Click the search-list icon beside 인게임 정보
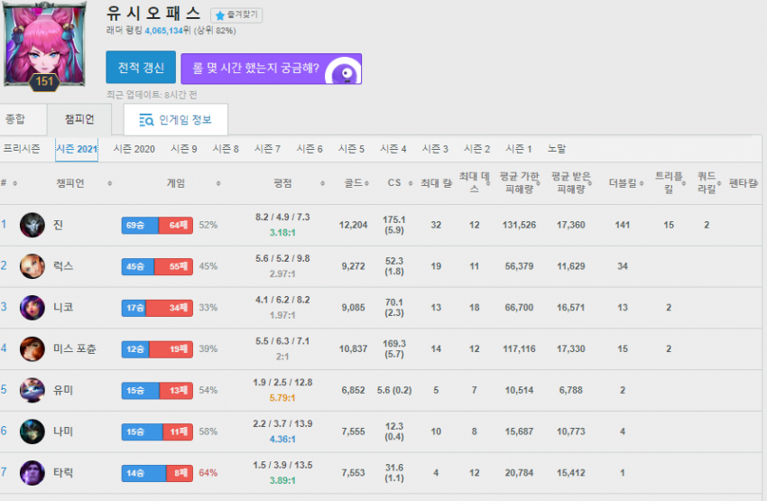 click(146, 120)
